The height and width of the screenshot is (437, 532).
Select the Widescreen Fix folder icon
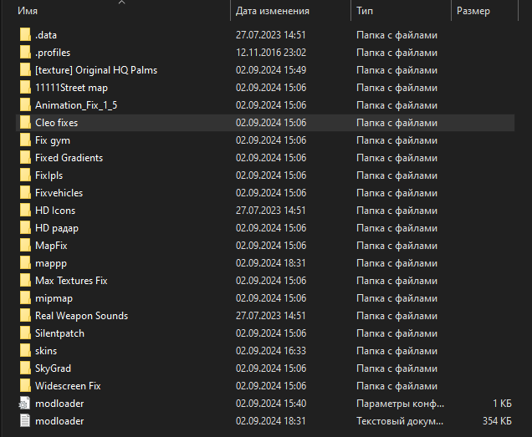25,386
